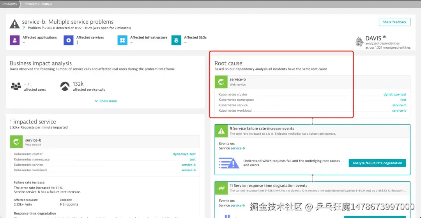421x218 pixels.
Task: Click the DAVIS AI brain icon
Action: (359, 42)
